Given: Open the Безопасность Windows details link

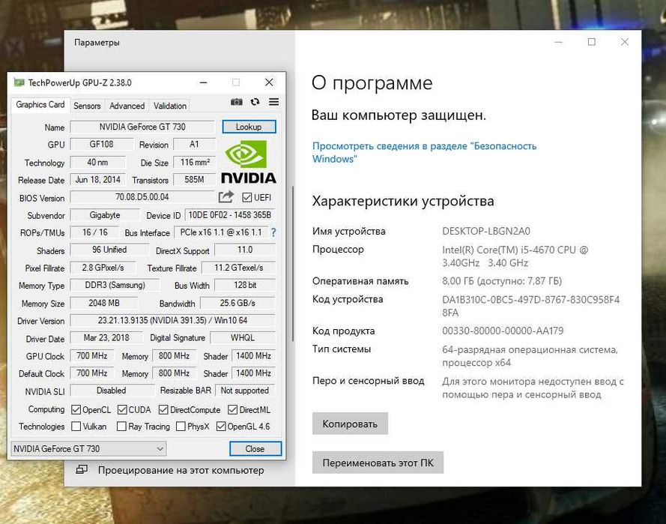Looking at the screenshot, I should [424, 152].
